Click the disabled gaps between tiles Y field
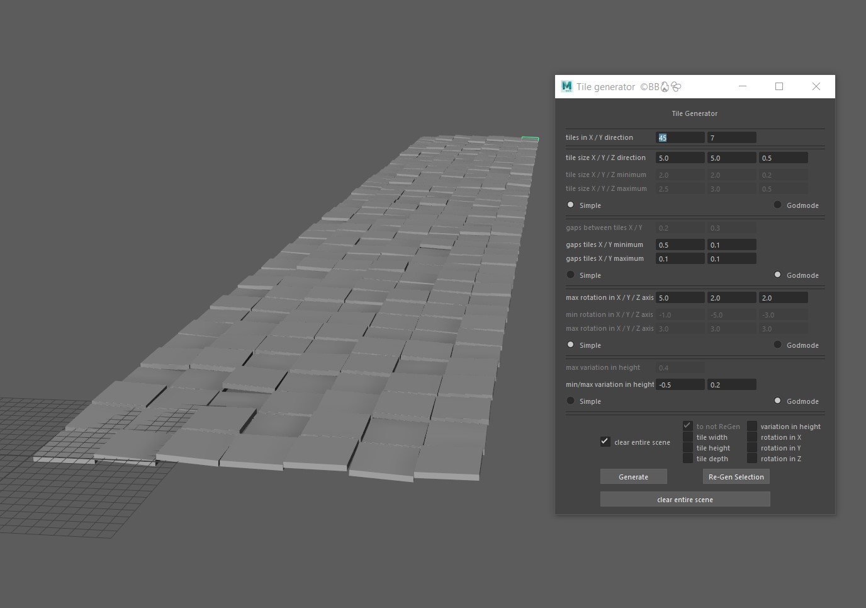Viewport: 866px width, 608px height. tap(732, 227)
